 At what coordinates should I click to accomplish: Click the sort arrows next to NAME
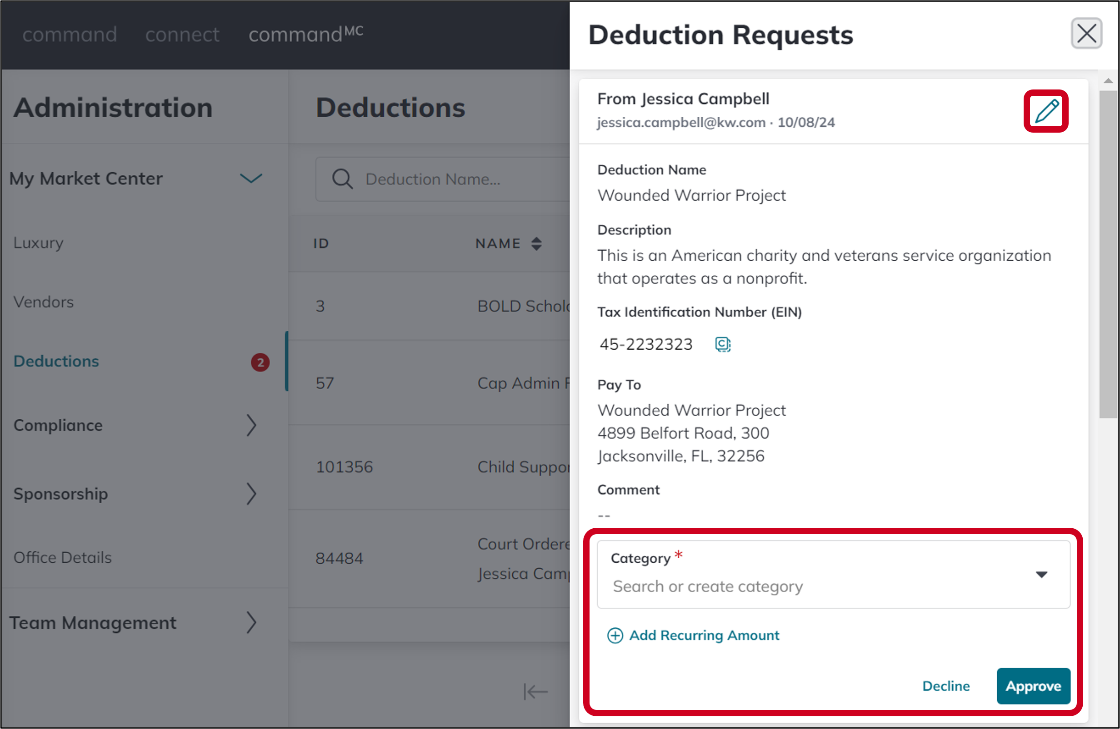(536, 243)
